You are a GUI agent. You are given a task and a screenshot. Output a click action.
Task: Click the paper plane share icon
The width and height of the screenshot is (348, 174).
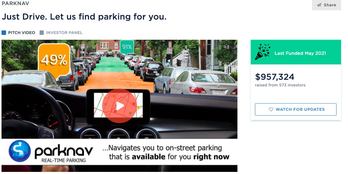tap(319, 5)
